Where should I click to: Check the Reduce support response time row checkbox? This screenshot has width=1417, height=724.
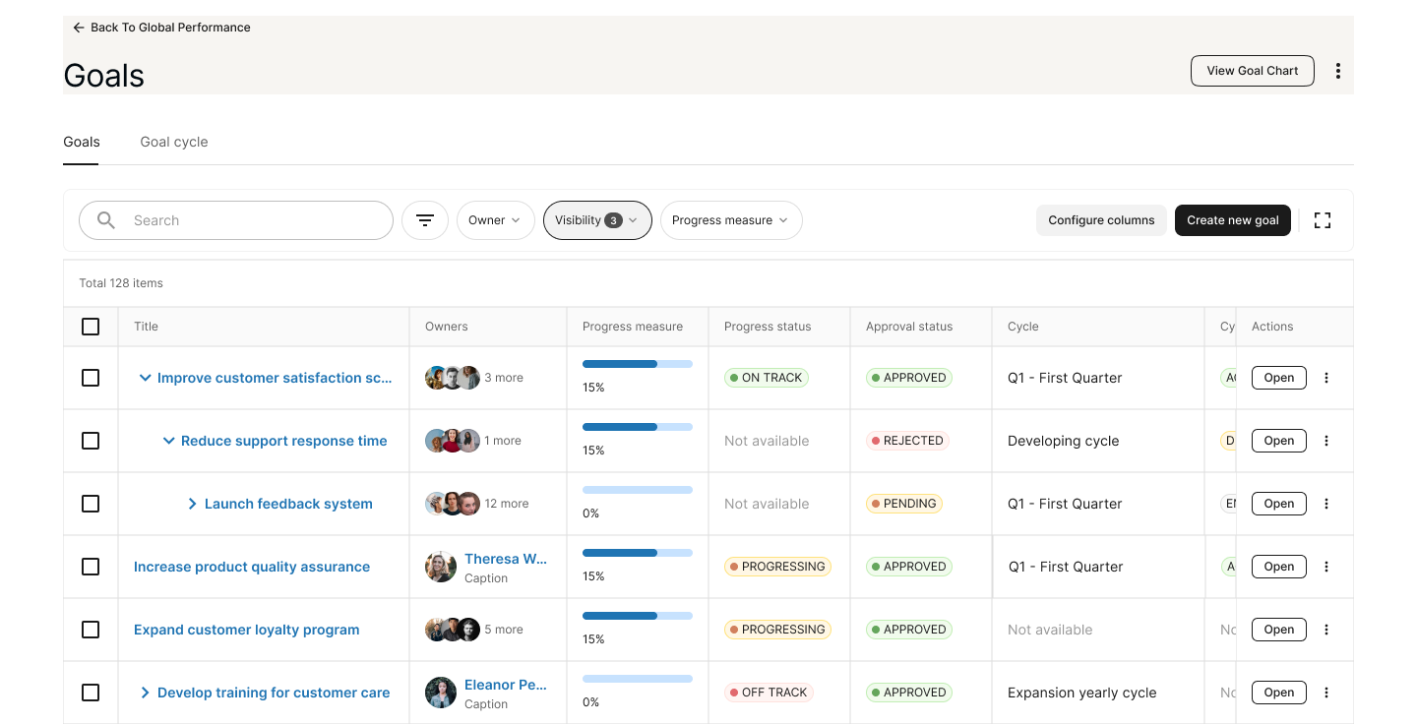[91, 440]
